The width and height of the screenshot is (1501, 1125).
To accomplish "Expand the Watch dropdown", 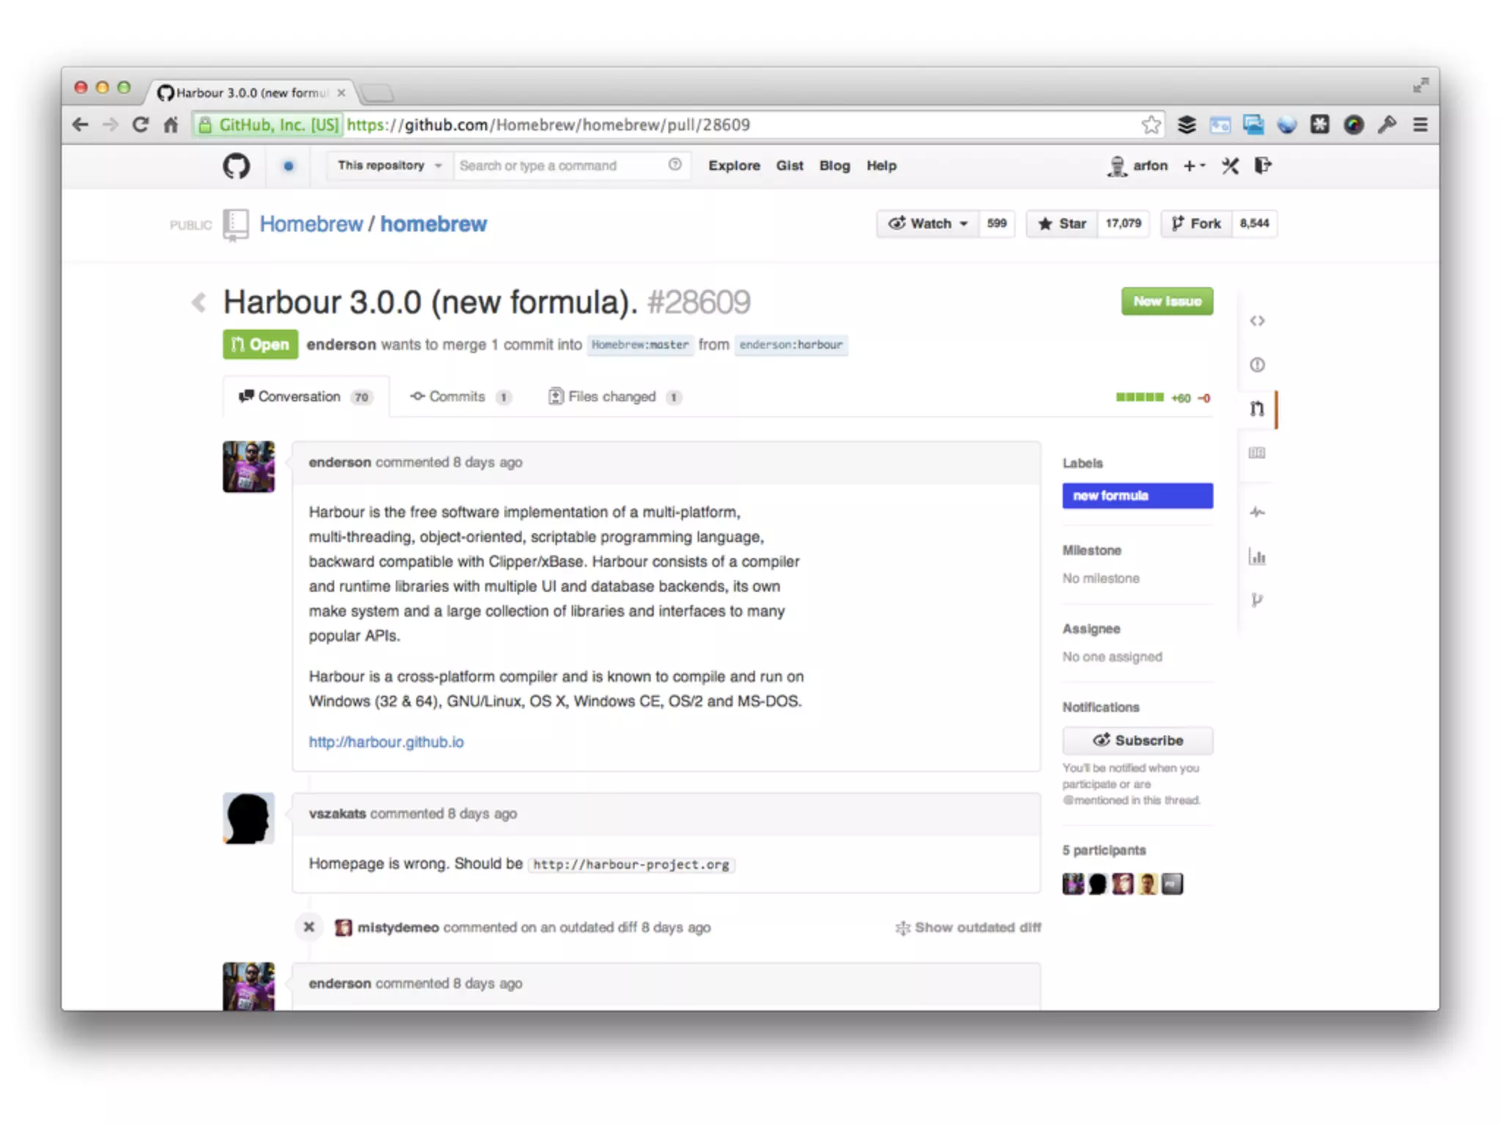I will (928, 224).
